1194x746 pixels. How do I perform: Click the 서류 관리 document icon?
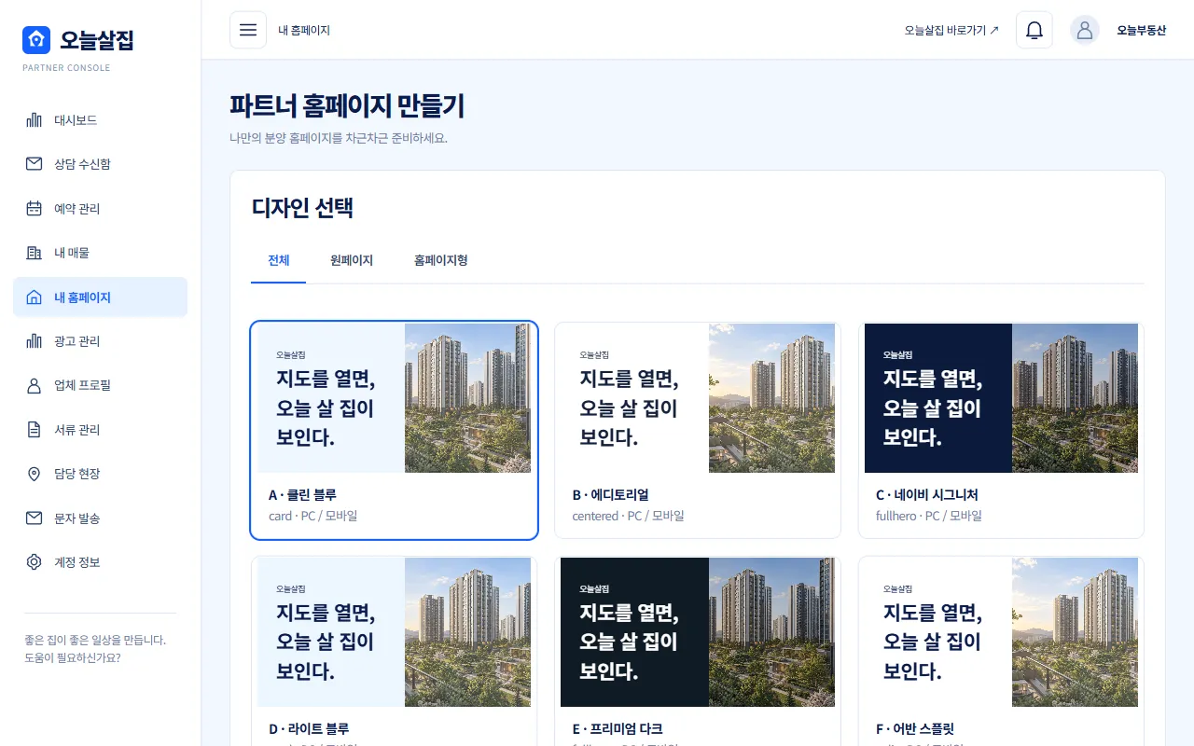coord(35,430)
